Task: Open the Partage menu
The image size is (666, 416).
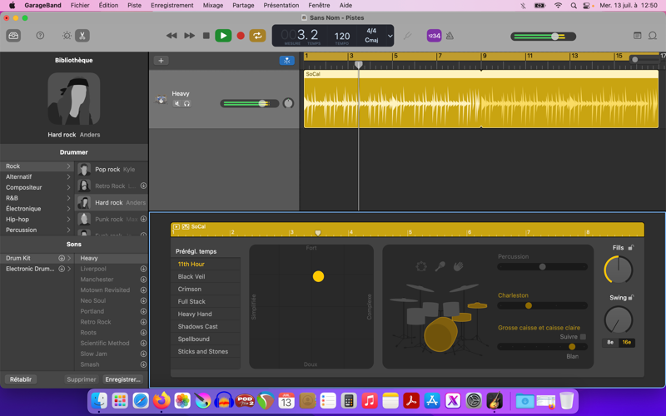Action: (x=243, y=6)
